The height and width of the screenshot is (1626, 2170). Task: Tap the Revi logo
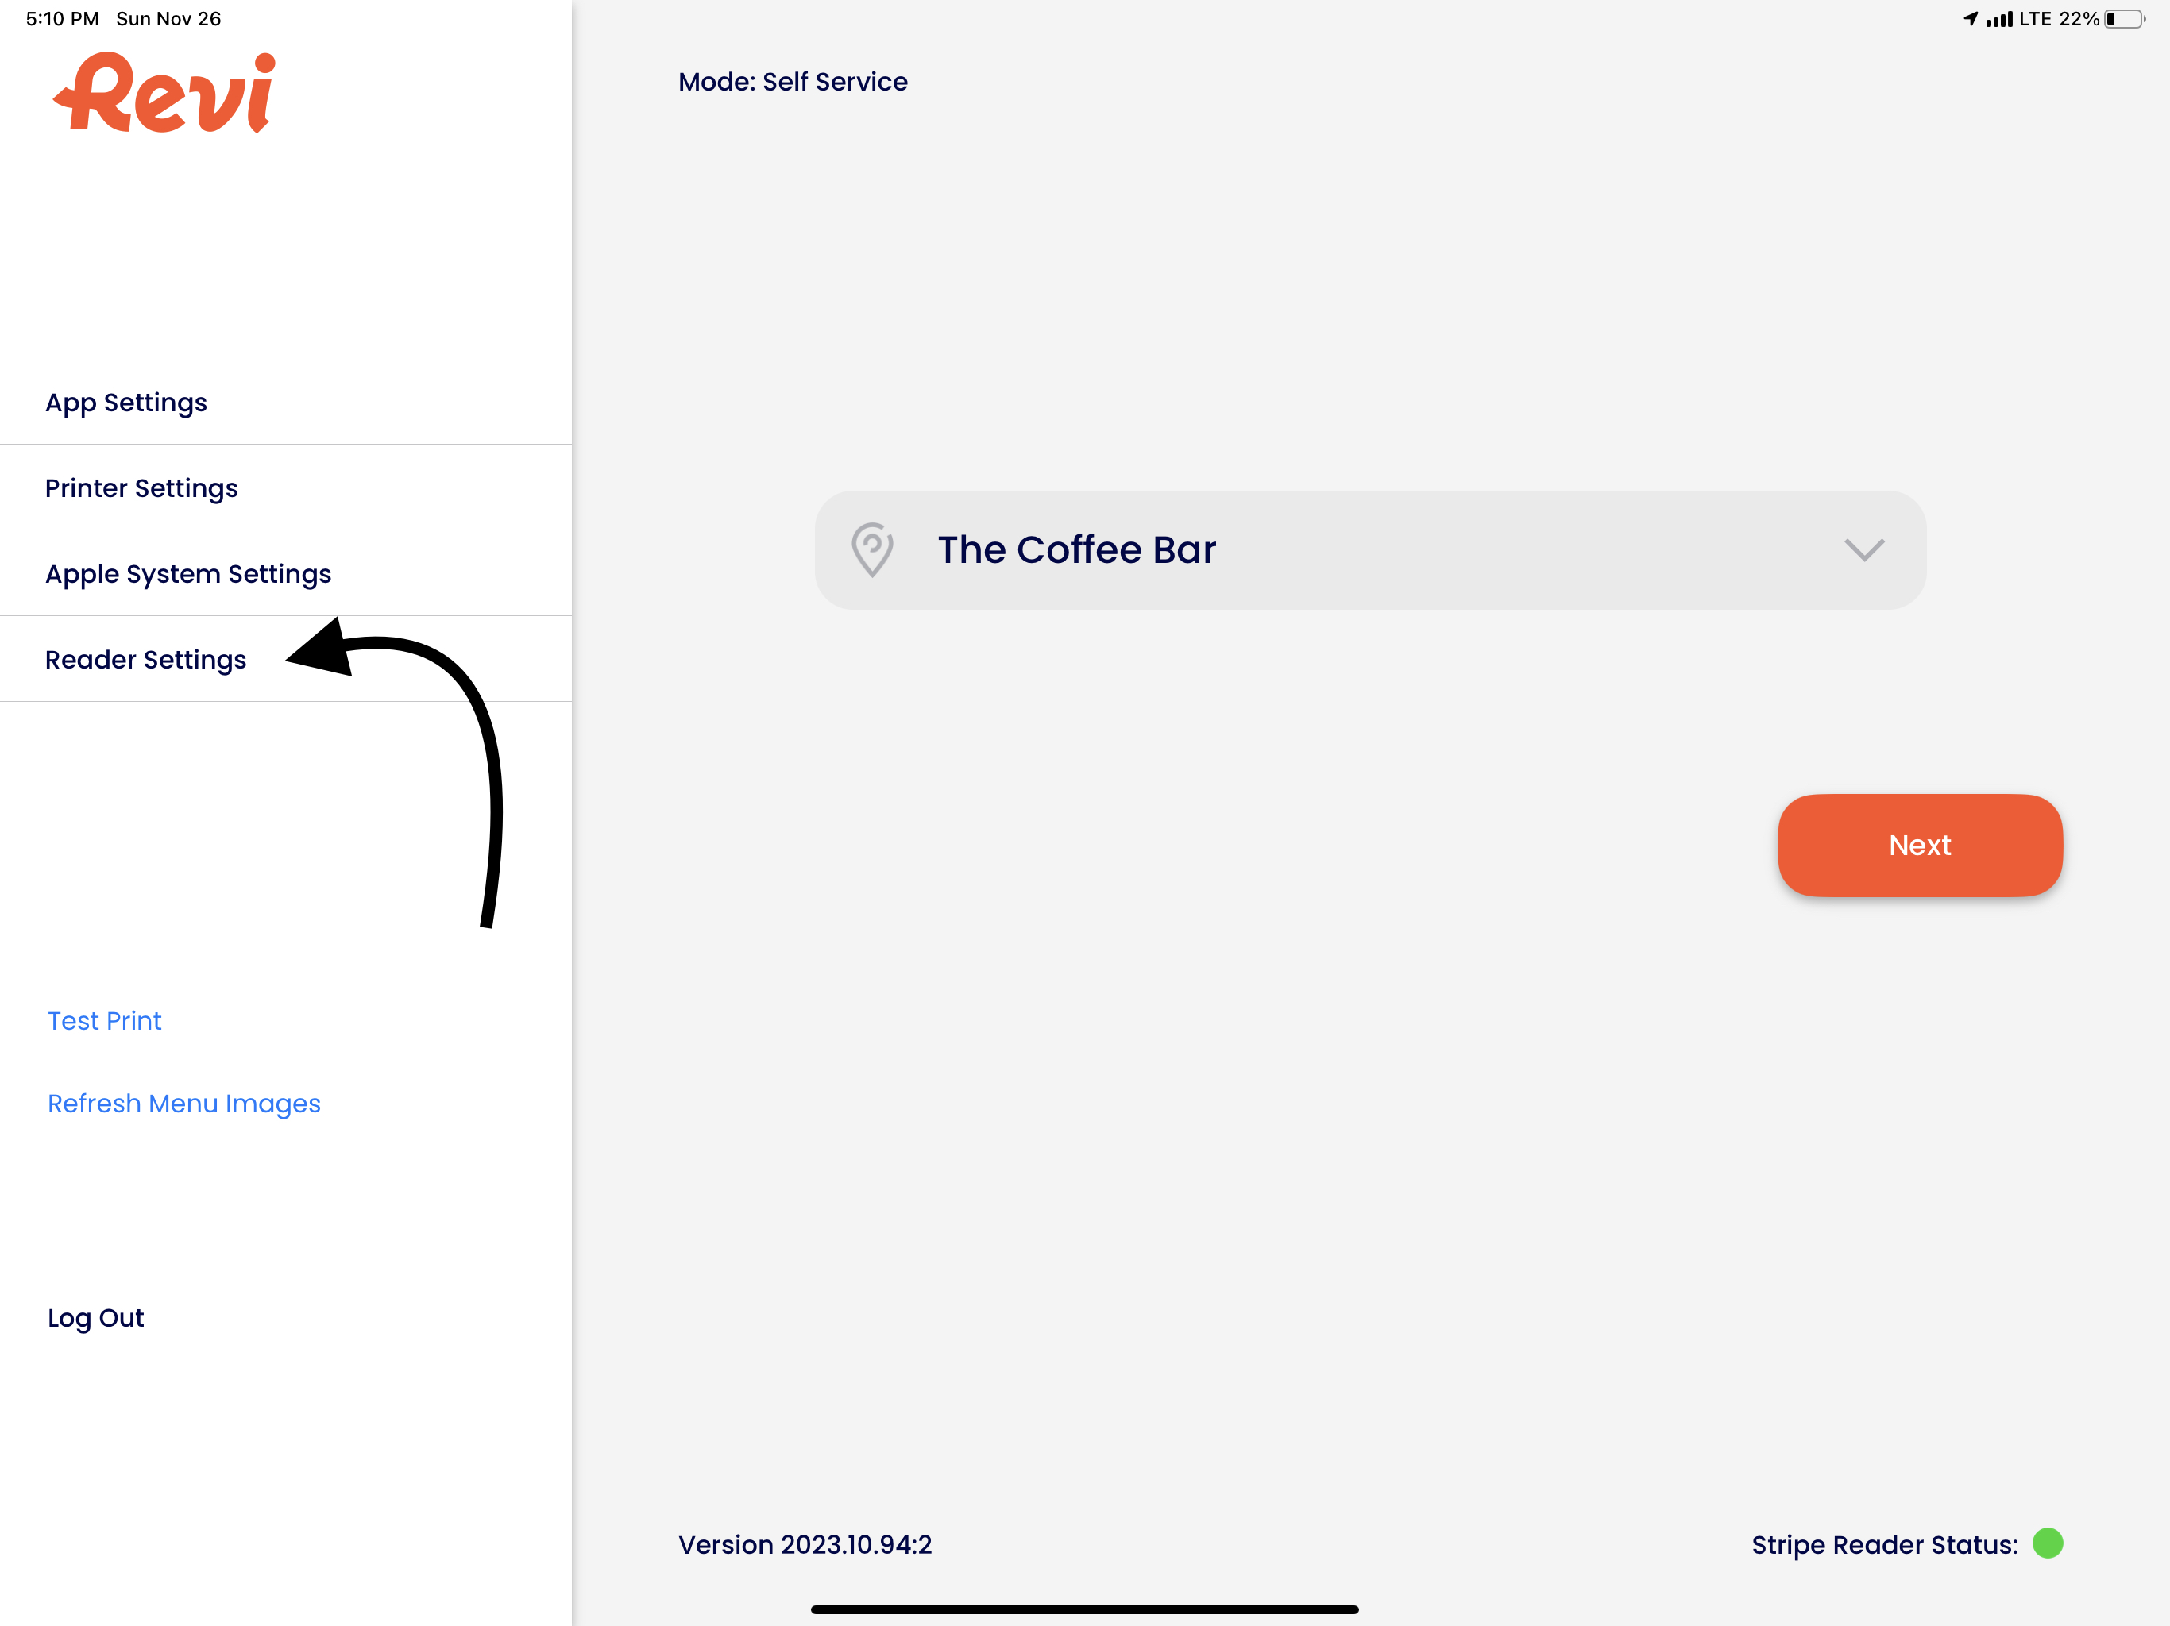(x=164, y=93)
